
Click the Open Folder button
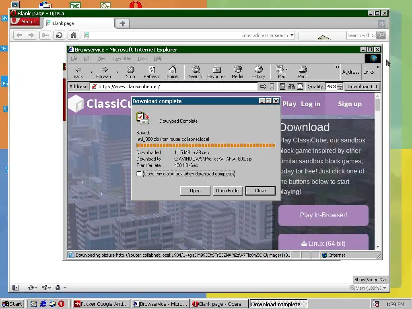pyautogui.click(x=228, y=191)
